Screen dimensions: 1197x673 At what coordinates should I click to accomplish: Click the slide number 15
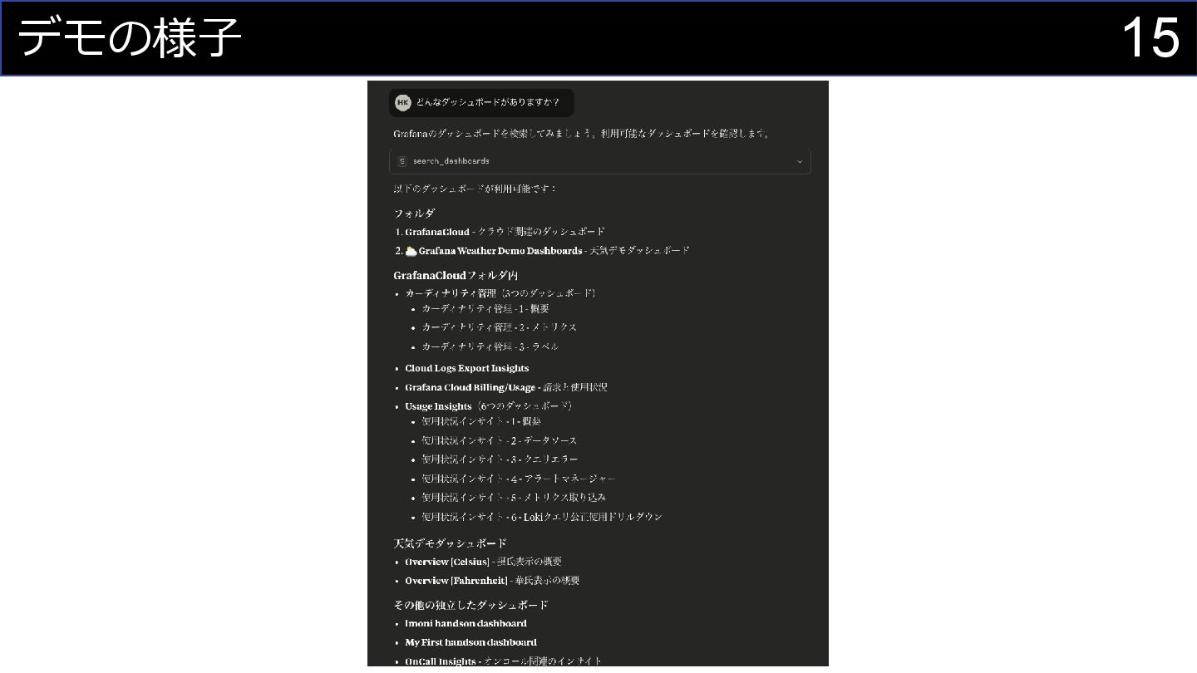(1150, 38)
